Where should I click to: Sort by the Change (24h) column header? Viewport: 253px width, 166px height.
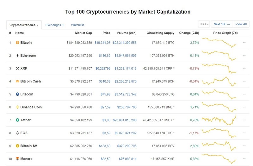click(x=189, y=33)
